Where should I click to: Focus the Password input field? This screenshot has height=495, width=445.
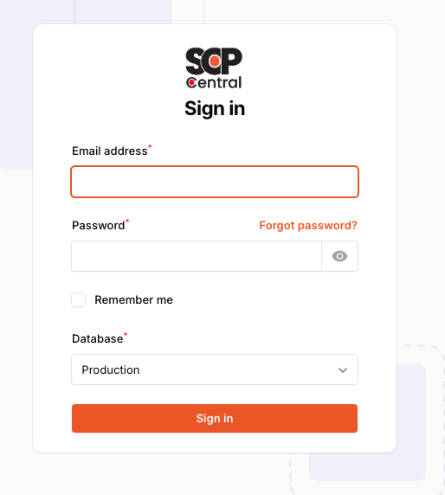click(x=197, y=256)
